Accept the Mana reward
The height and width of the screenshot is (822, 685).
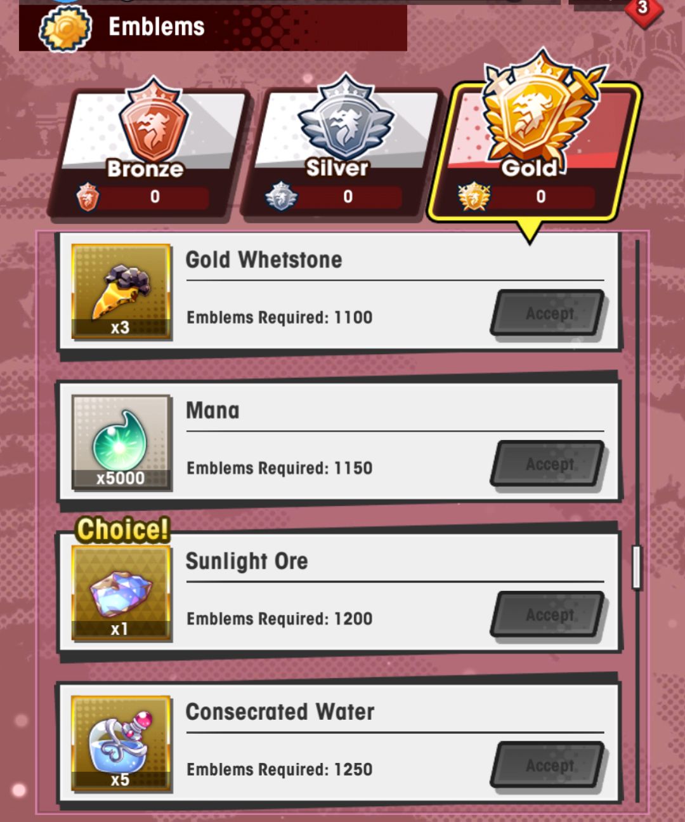tap(549, 464)
